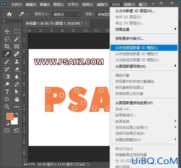Select the Path Selection tool
Image resolution: width=181 pixels, height=168 pixels.
[x=17, y=92]
